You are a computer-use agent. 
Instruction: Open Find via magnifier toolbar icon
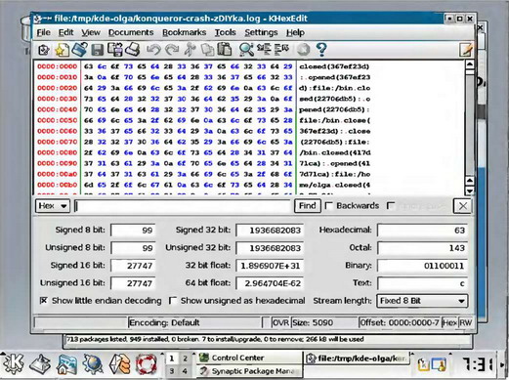246,50
